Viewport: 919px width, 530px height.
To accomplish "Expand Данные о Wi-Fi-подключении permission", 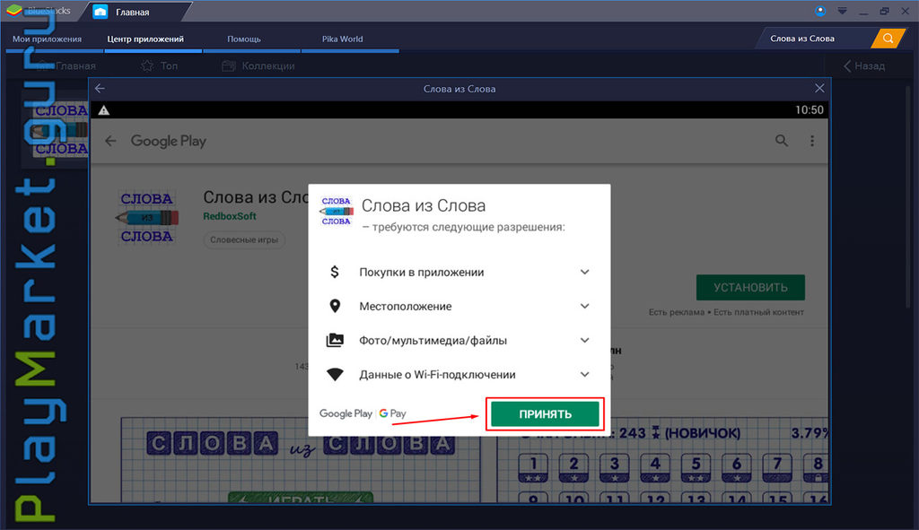I will (x=584, y=374).
